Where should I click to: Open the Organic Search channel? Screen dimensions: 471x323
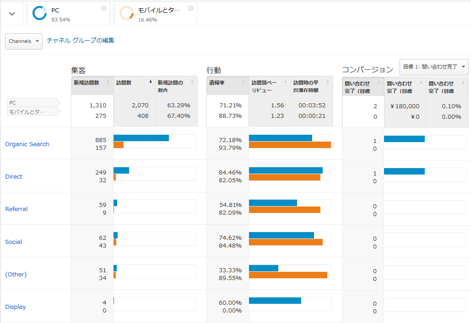[27, 144]
